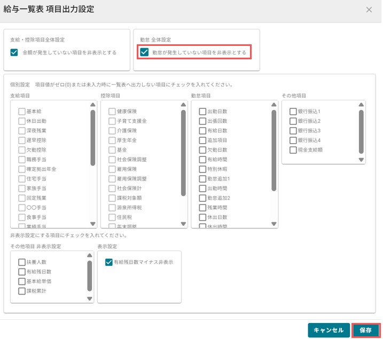Check the 休日出勤 checkbox
The image size is (383, 339).
point(22,121)
